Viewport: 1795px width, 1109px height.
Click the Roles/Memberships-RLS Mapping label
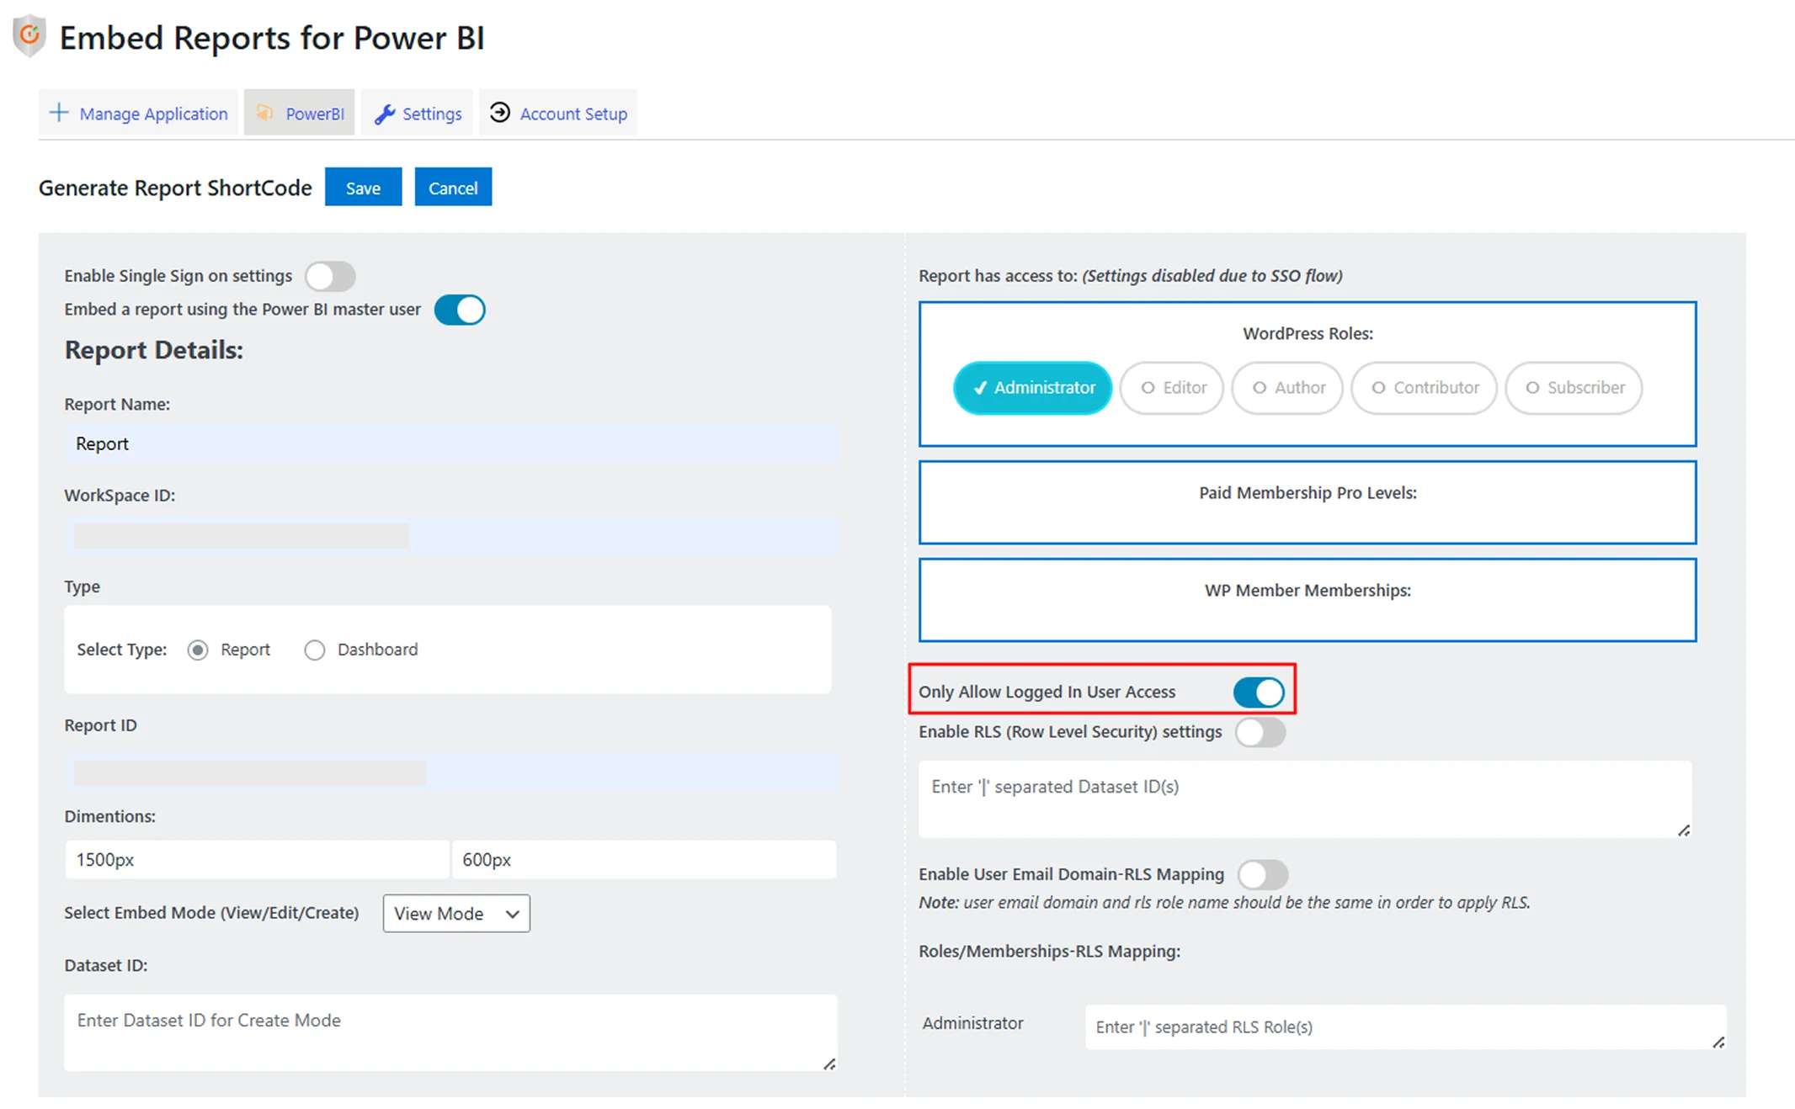(1049, 952)
